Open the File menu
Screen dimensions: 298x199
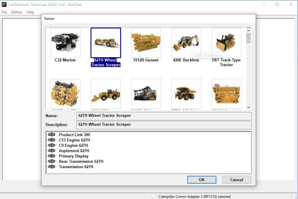(4, 12)
